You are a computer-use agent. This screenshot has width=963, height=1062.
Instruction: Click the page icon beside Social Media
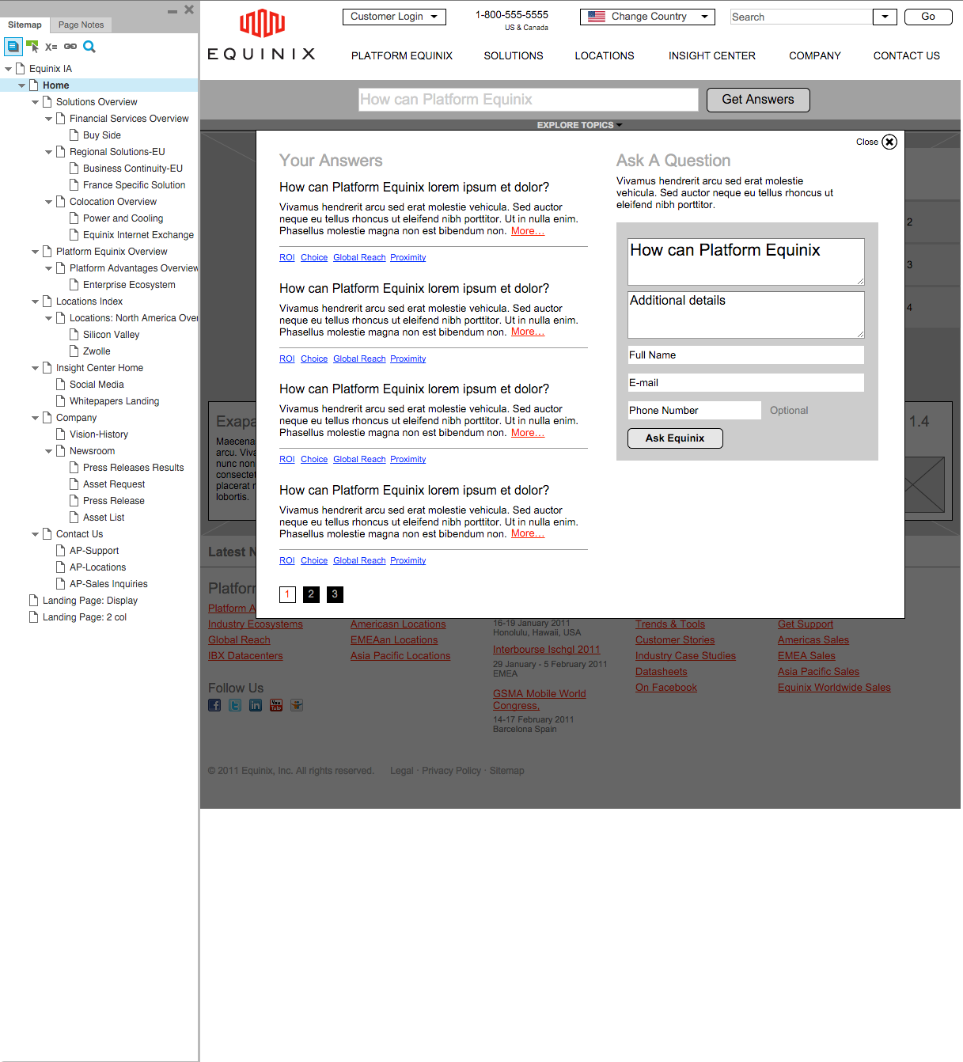pyautogui.click(x=60, y=384)
